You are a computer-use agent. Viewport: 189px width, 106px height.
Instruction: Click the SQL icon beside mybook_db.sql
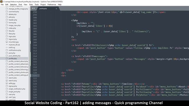[7, 45]
